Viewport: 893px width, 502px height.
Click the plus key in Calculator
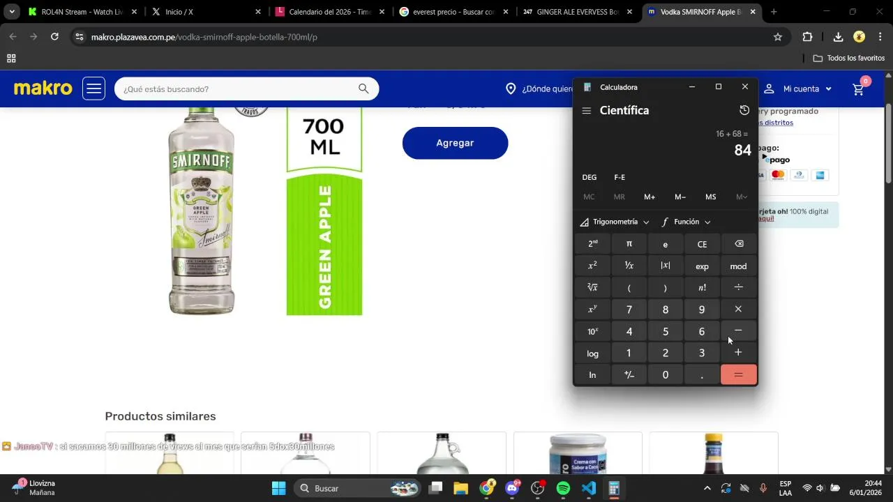click(x=739, y=353)
